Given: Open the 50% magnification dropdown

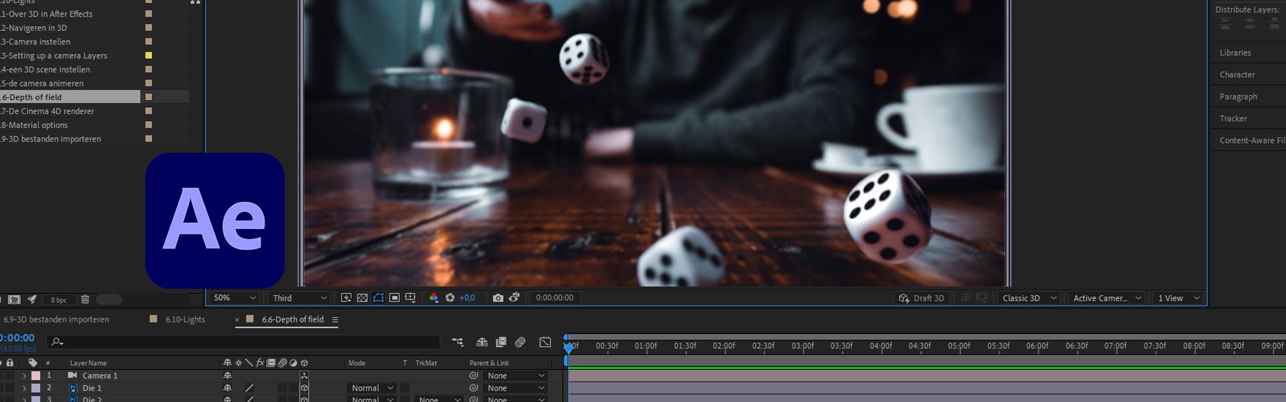Looking at the screenshot, I should pos(234,298).
